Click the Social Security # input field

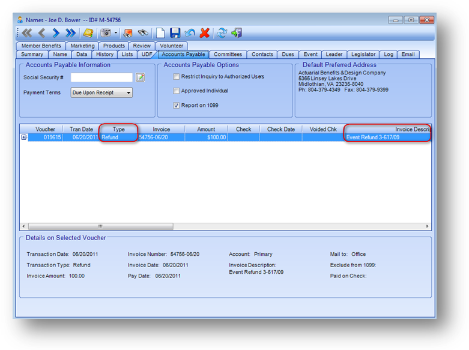tap(101, 77)
